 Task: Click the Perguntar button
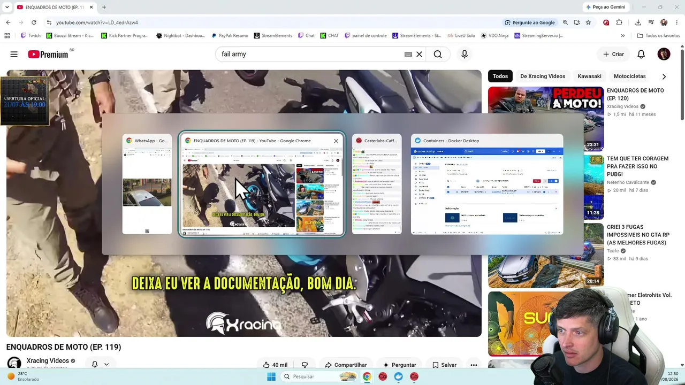pos(399,365)
